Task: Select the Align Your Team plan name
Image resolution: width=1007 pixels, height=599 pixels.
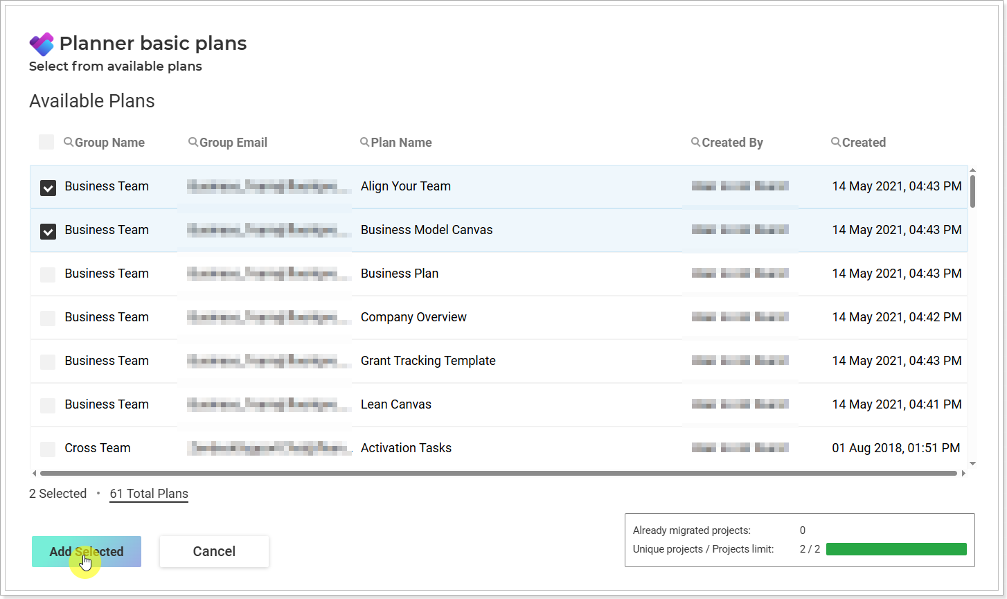Action: pos(406,186)
